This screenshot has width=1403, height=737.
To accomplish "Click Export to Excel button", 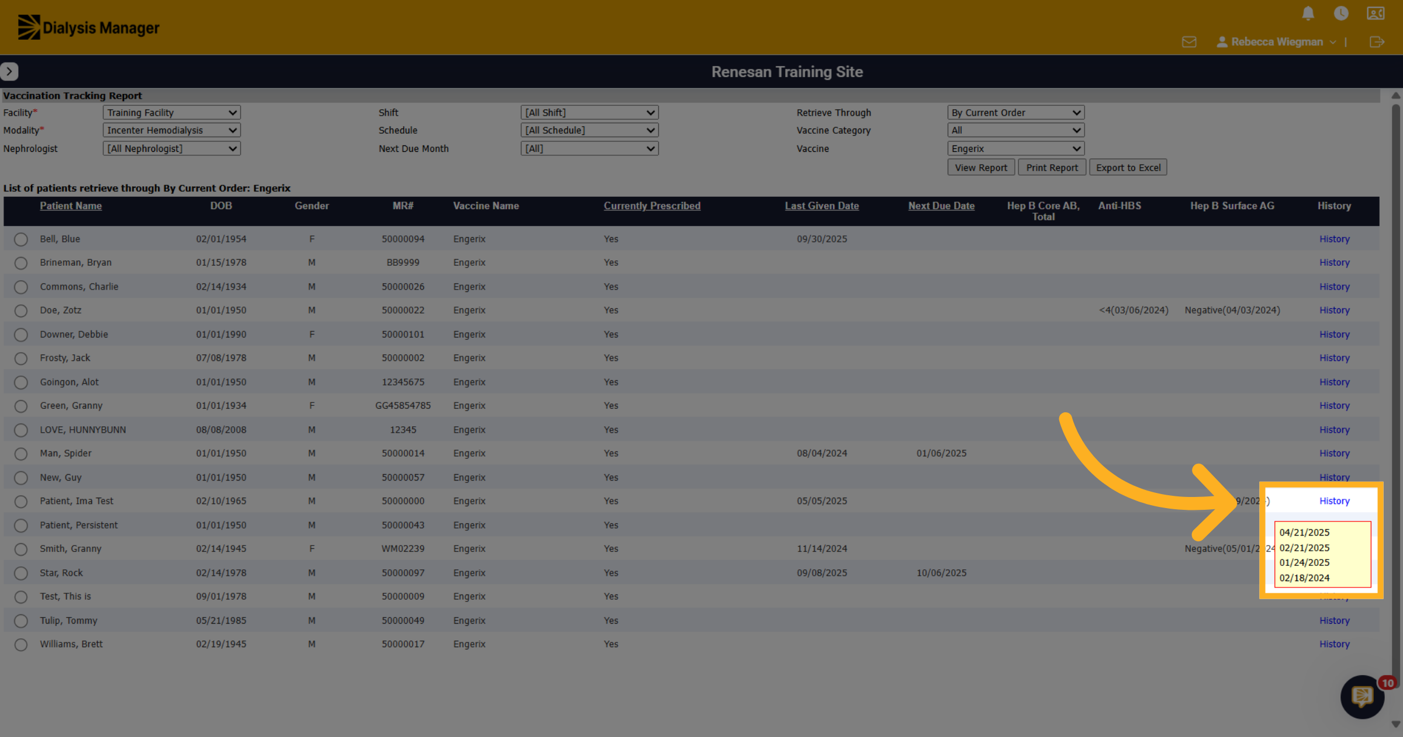I will (1128, 168).
